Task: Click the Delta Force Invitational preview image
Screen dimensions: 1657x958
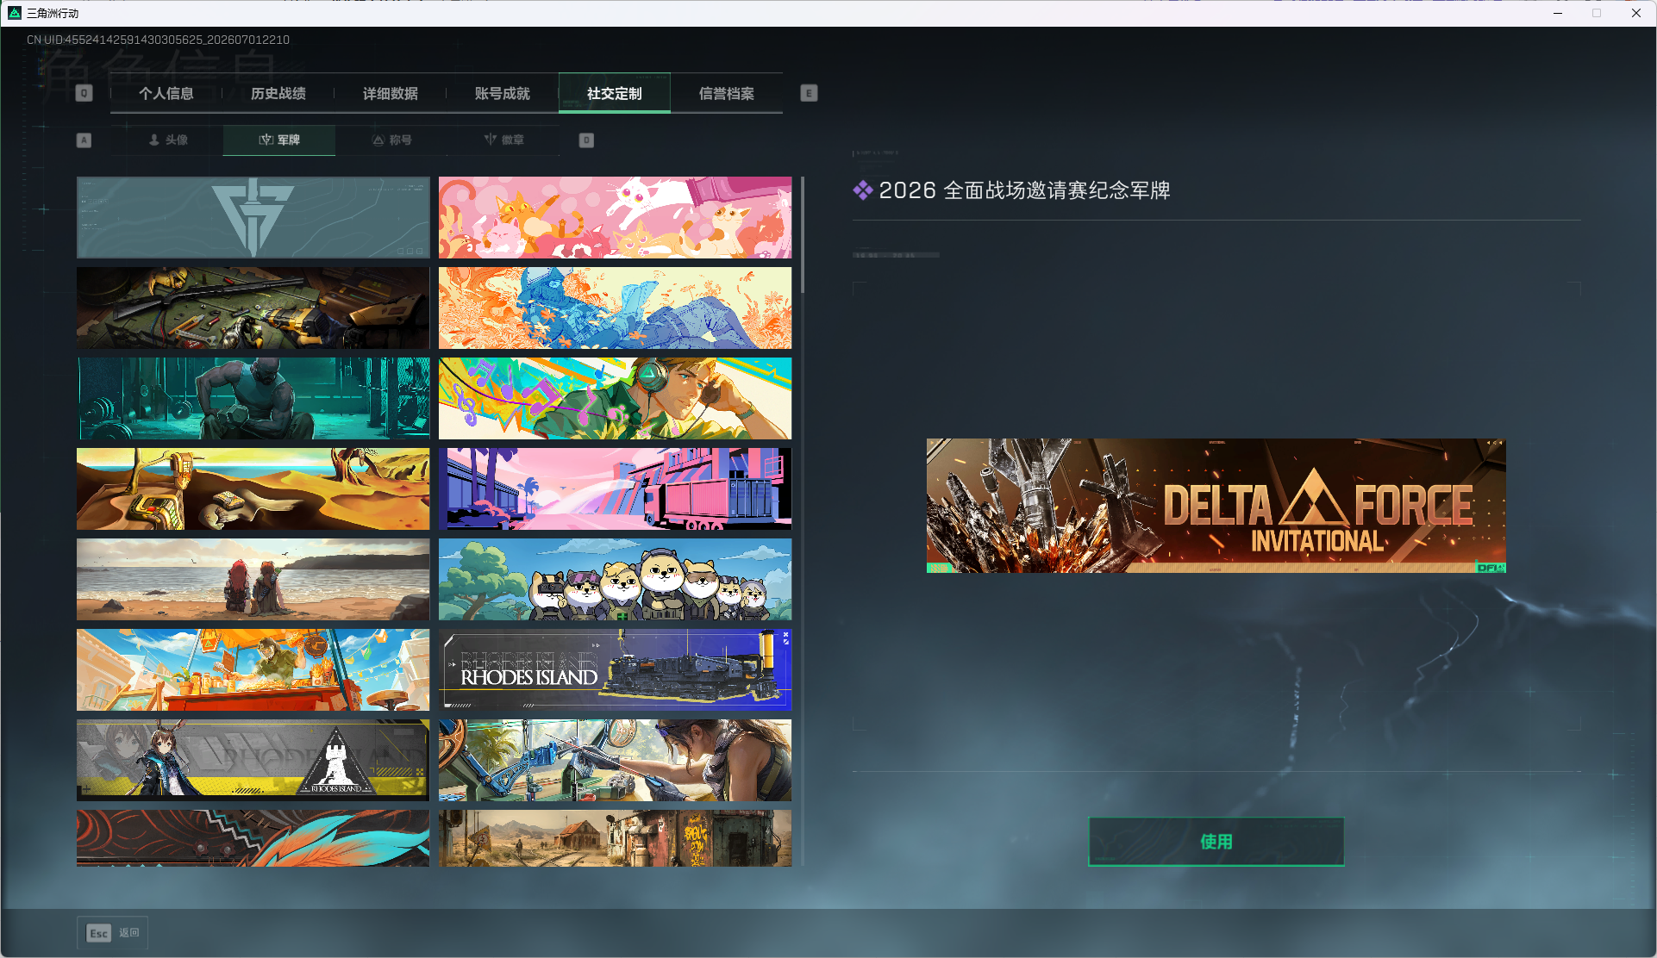Action: 1216,506
